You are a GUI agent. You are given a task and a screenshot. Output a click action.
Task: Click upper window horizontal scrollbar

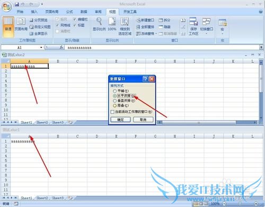click(x=199, y=122)
